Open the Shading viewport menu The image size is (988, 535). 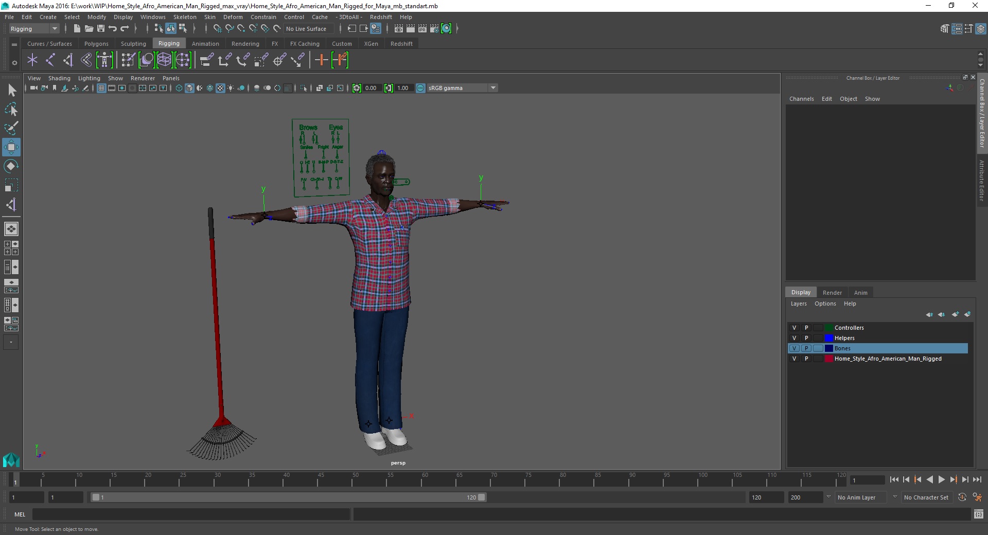click(x=59, y=78)
